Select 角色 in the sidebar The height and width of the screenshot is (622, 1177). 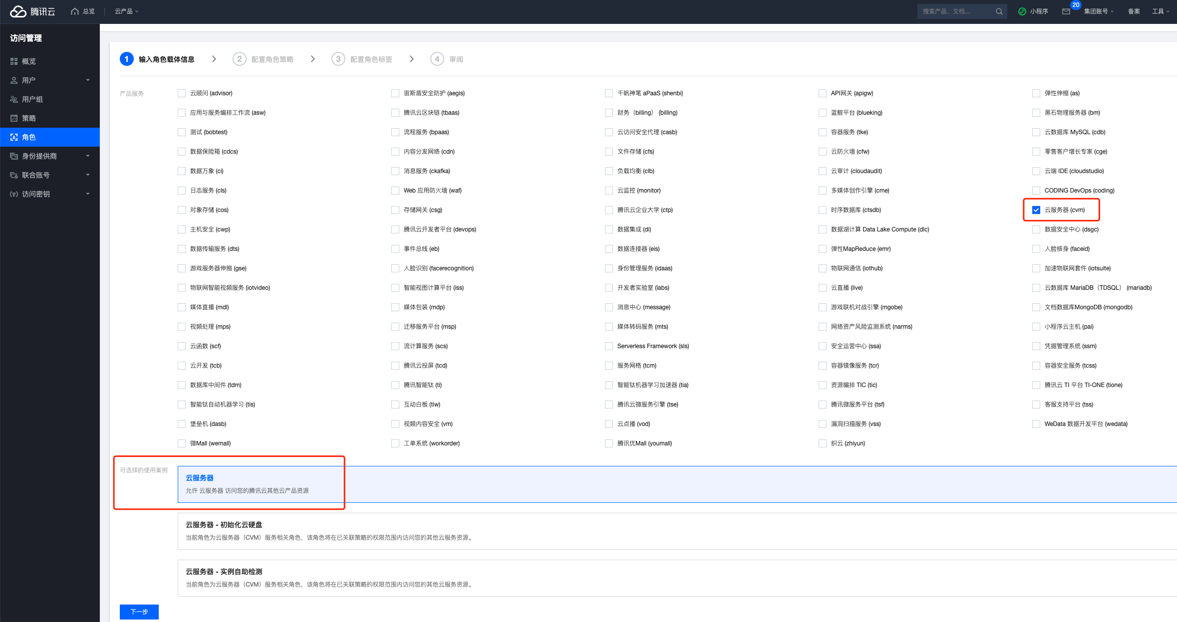[50, 137]
